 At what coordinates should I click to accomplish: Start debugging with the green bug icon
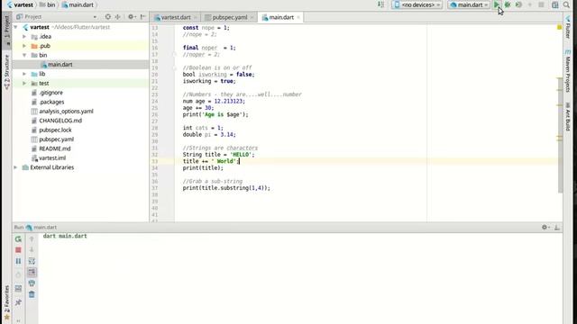click(508, 4)
